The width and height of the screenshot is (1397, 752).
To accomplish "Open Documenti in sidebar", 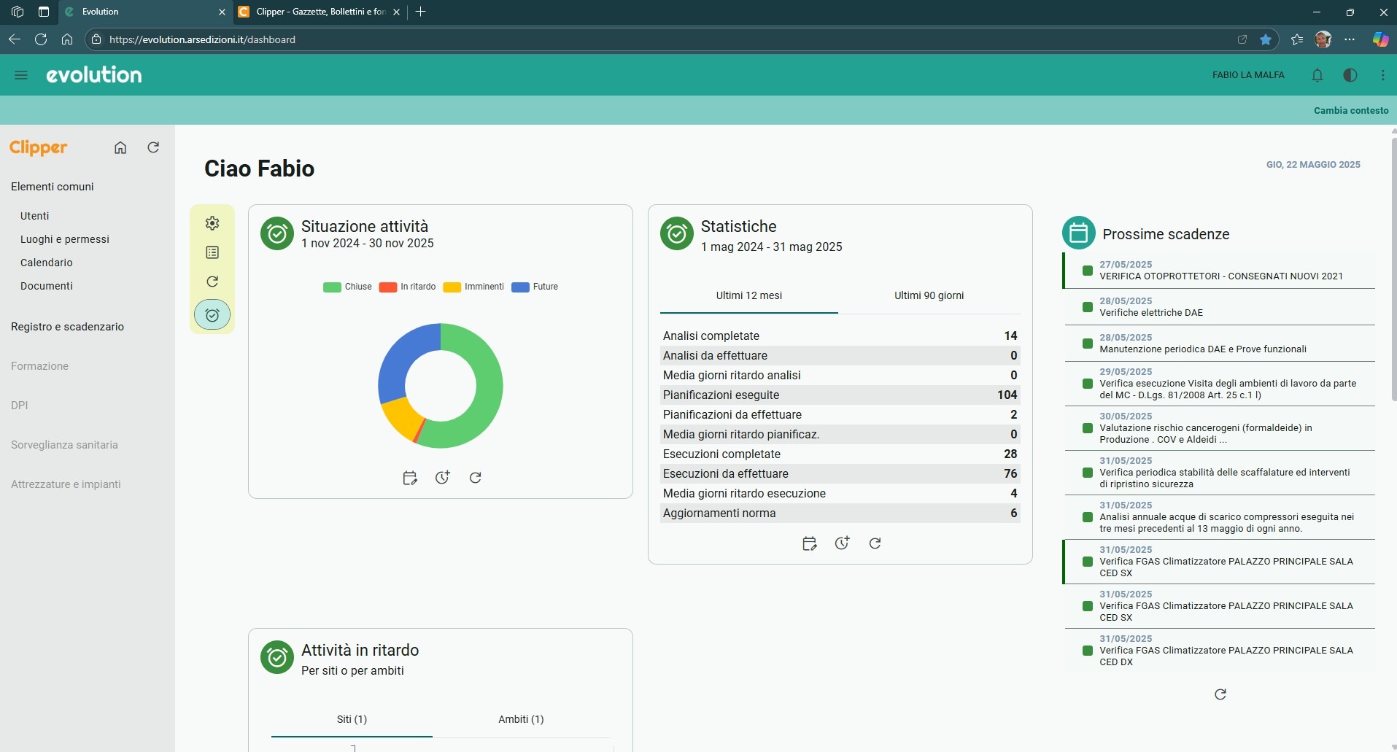I will tap(47, 286).
